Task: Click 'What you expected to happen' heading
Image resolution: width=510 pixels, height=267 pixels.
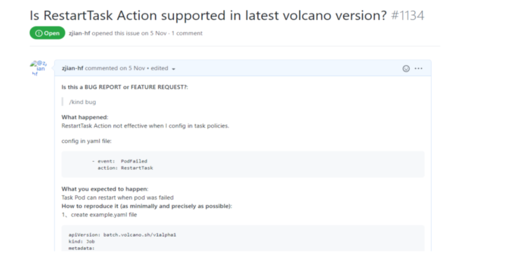Action: [105, 189]
